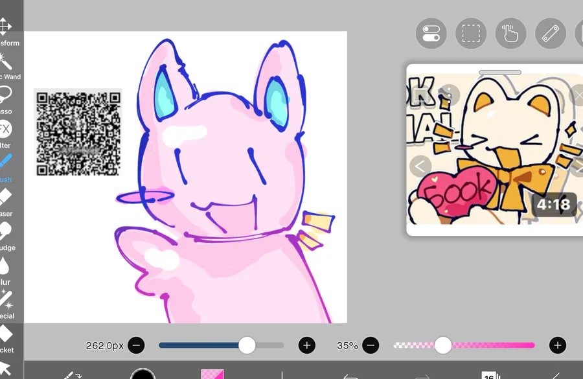Image resolution: width=583 pixels, height=379 pixels.
Task: Open the Layers panel showing 16
Action: (490, 375)
